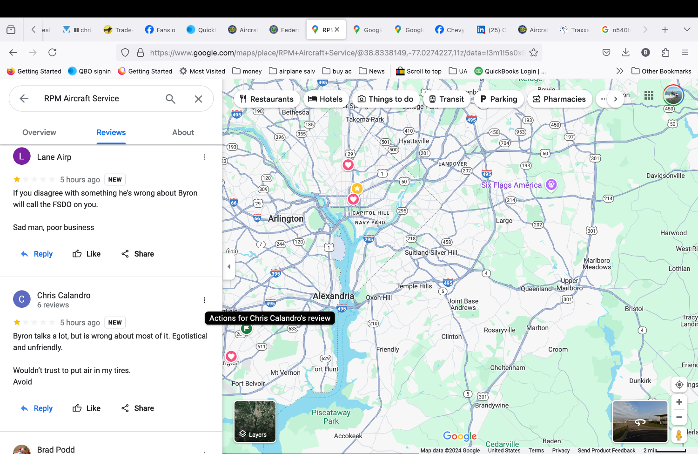This screenshot has width=698, height=454.
Task: Clear the RPM Aircraft Service search
Action: (x=198, y=99)
